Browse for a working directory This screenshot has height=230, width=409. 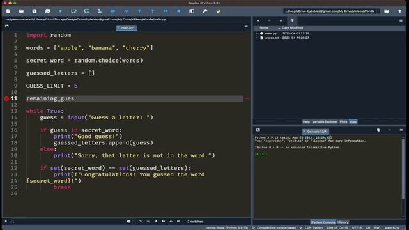click(x=387, y=11)
